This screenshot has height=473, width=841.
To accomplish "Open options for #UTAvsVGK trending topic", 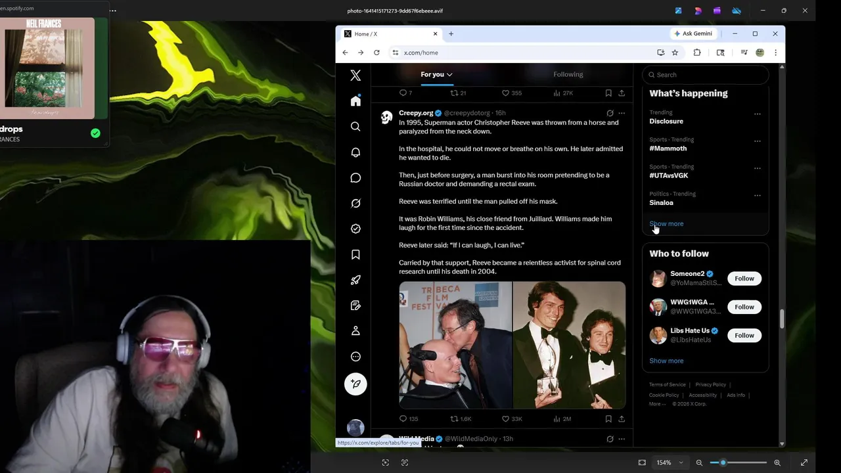I will pyautogui.click(x=758, y=168).
